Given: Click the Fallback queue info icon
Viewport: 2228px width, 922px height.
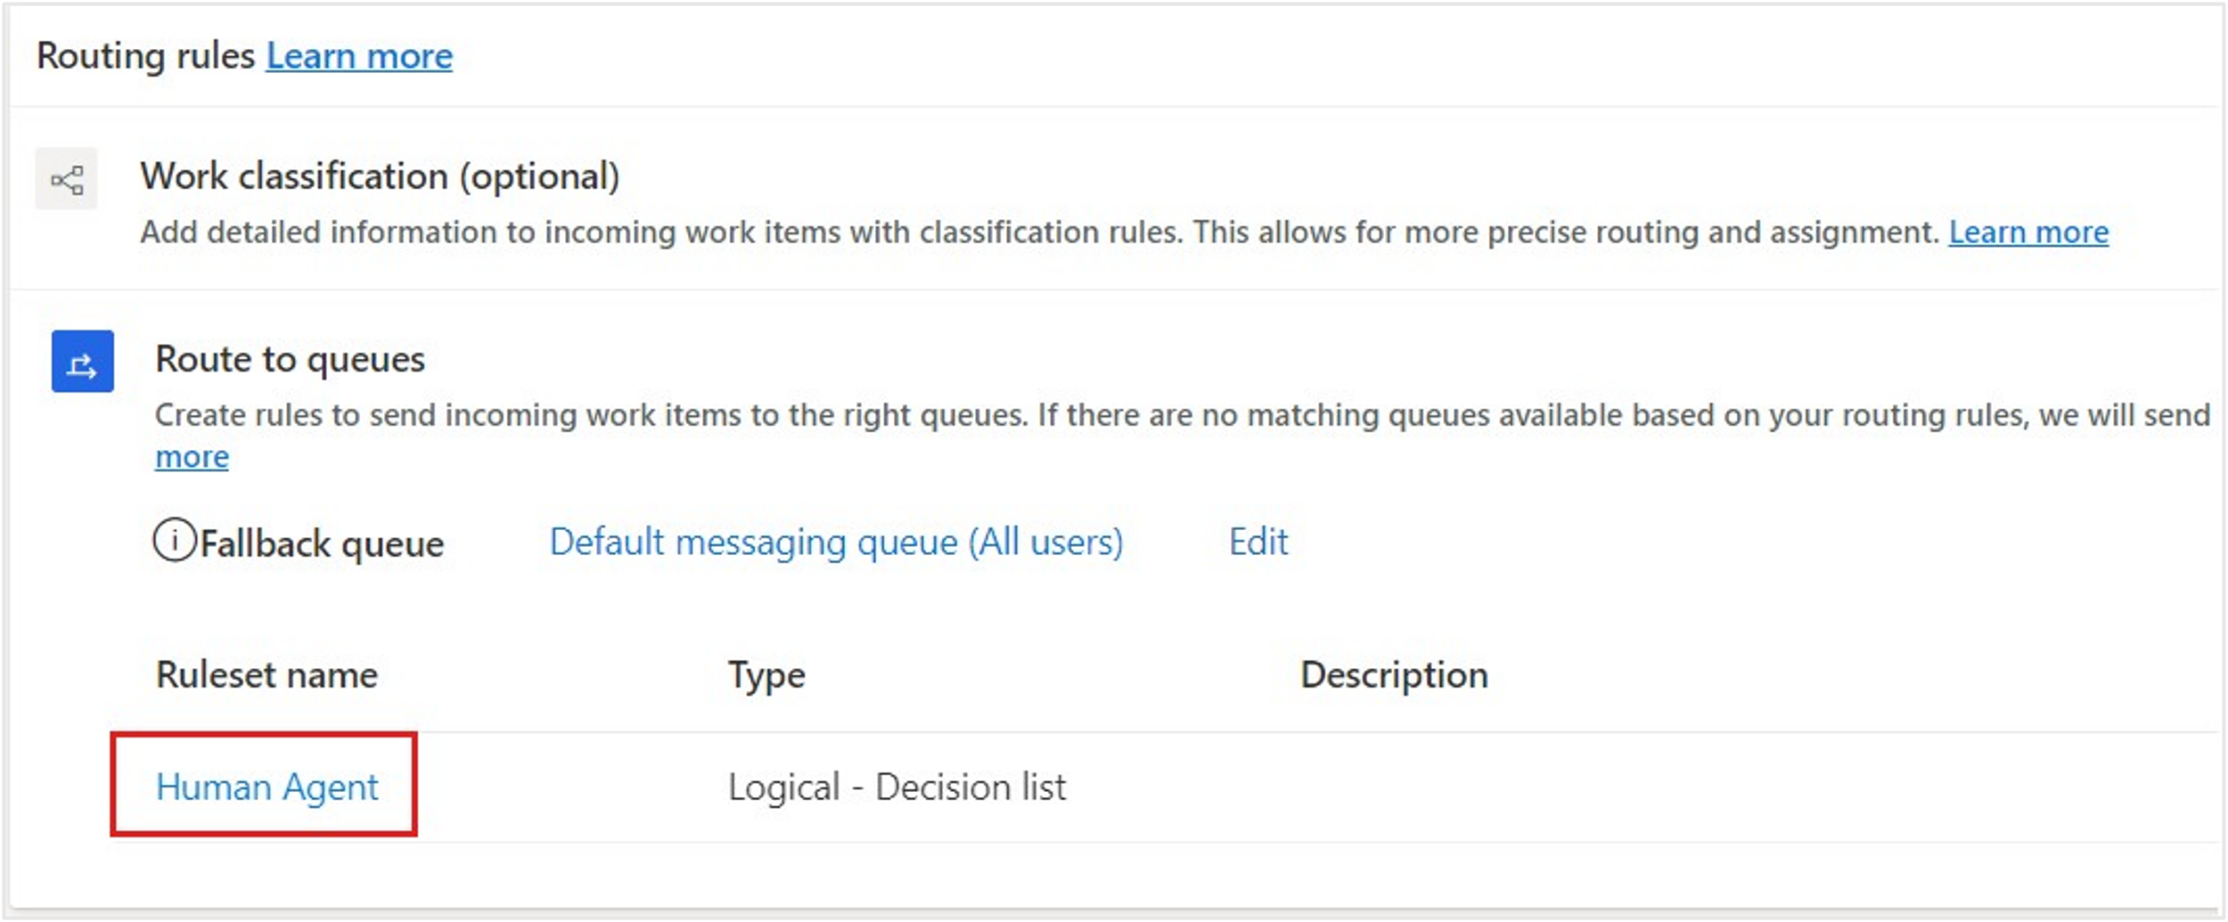Looking at the screenshot, I should 174,540.
